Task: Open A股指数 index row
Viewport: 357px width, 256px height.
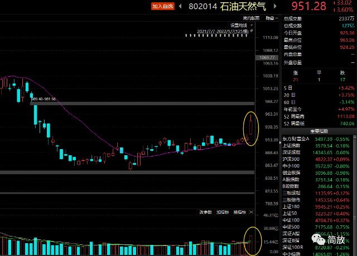Action: (x=317, y=180)
